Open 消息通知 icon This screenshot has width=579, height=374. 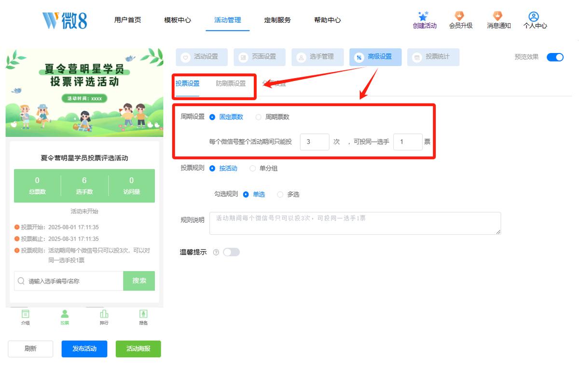coord(497,16)
